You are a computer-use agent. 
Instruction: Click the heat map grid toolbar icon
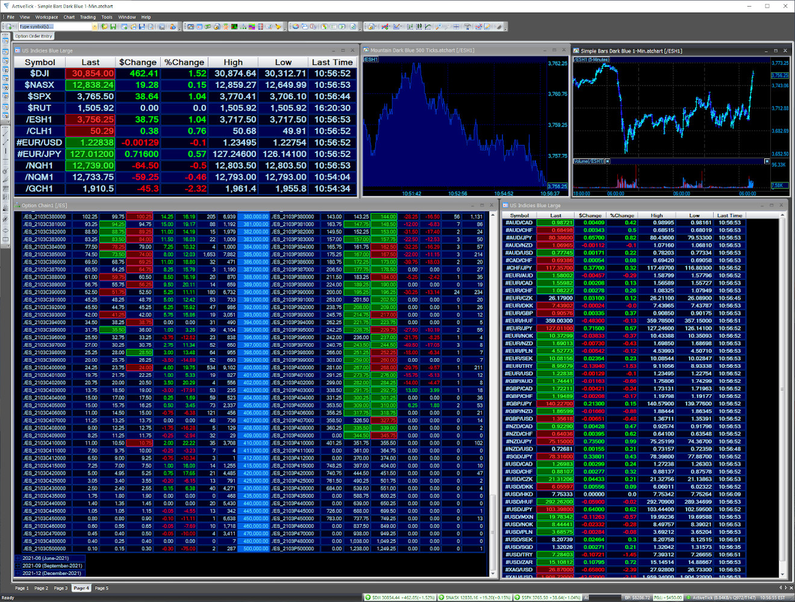tap(234, 26)
